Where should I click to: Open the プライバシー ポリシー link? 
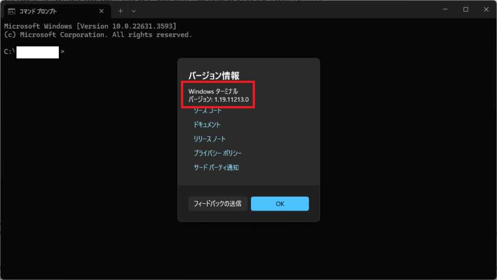click(218, 153)
